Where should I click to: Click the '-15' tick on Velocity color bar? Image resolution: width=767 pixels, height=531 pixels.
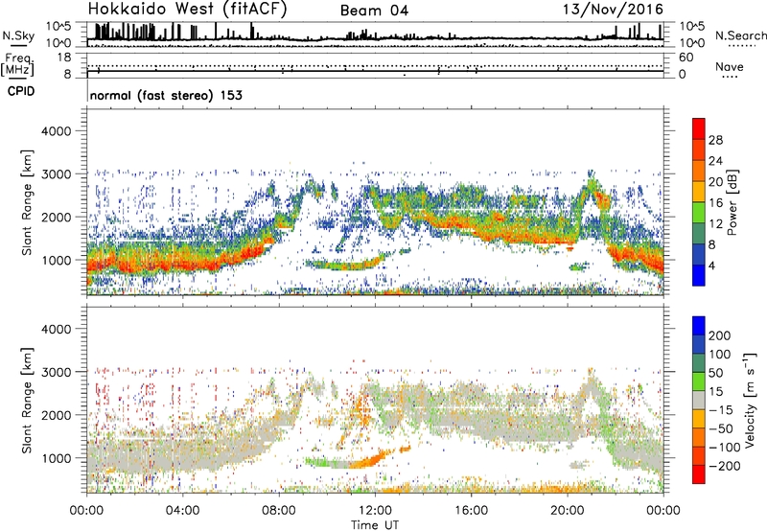(x=720, y=409)
